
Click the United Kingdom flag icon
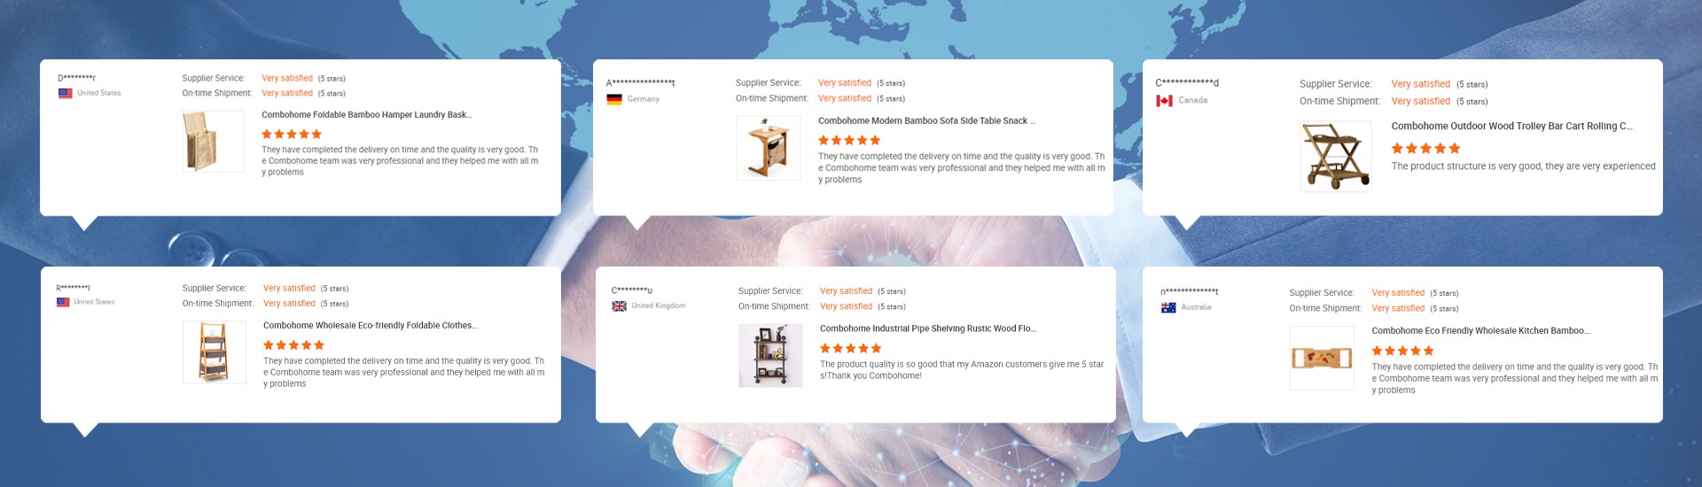pyautogui.click(x=619, y=305)
